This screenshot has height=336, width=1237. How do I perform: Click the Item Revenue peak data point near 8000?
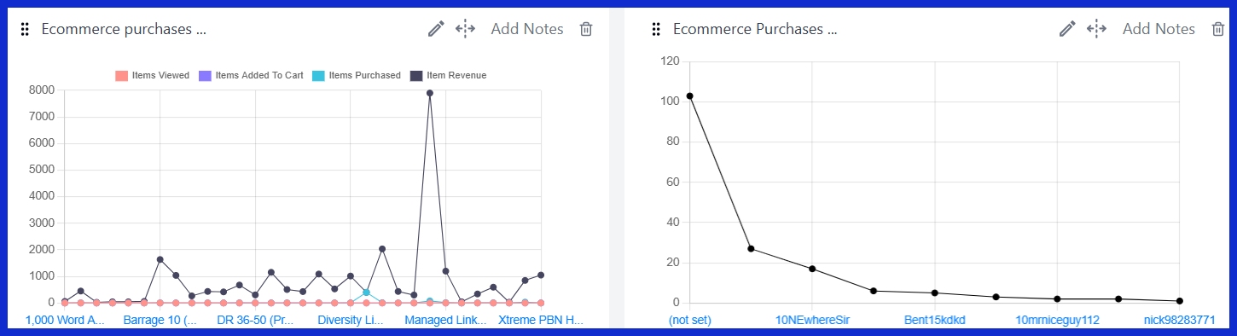pos(430,93)
